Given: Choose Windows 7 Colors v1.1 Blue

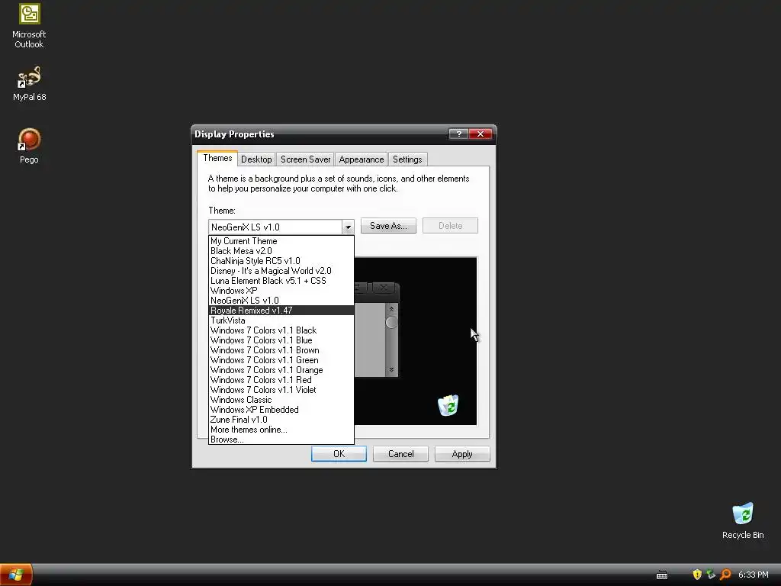Looking at the screenshot, I should [281, 340].
